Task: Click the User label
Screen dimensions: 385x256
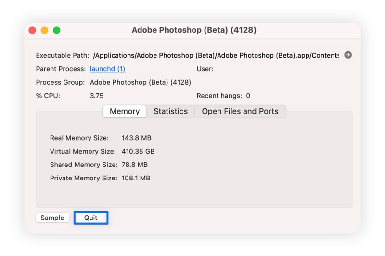Action: [205, 69]
